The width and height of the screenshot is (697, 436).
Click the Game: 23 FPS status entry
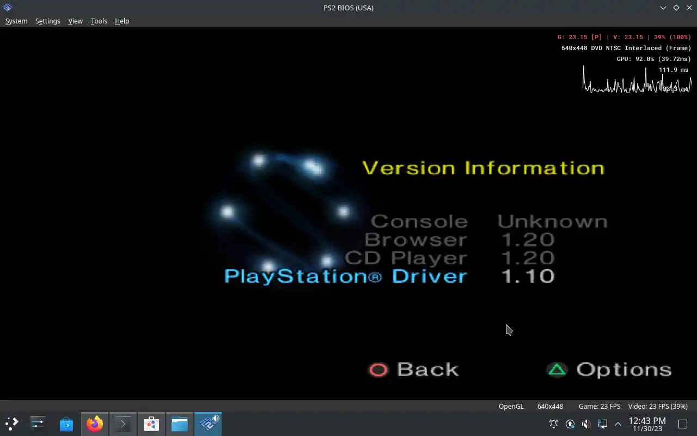599,406
